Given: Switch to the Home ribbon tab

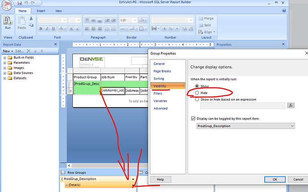Looking at the screenshot, I should point(22,11).
